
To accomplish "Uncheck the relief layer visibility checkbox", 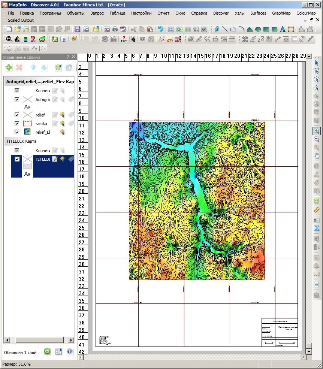I will (x=17, y=115).
